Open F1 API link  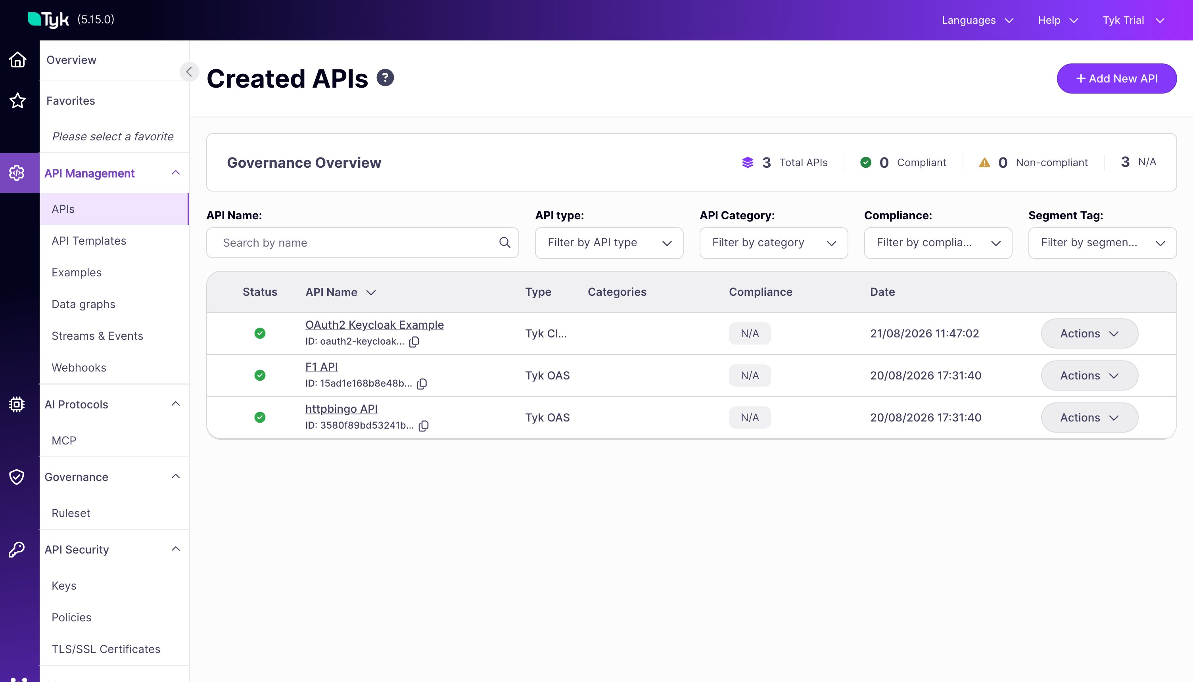321,367
